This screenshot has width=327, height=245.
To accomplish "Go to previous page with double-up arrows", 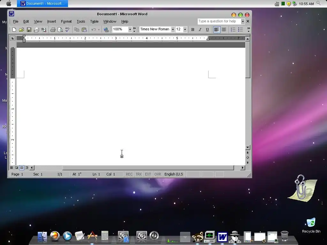I will (247, 152).
